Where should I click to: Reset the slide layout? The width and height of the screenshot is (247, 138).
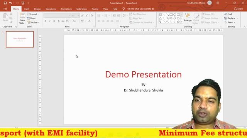(x=31, y=18)
